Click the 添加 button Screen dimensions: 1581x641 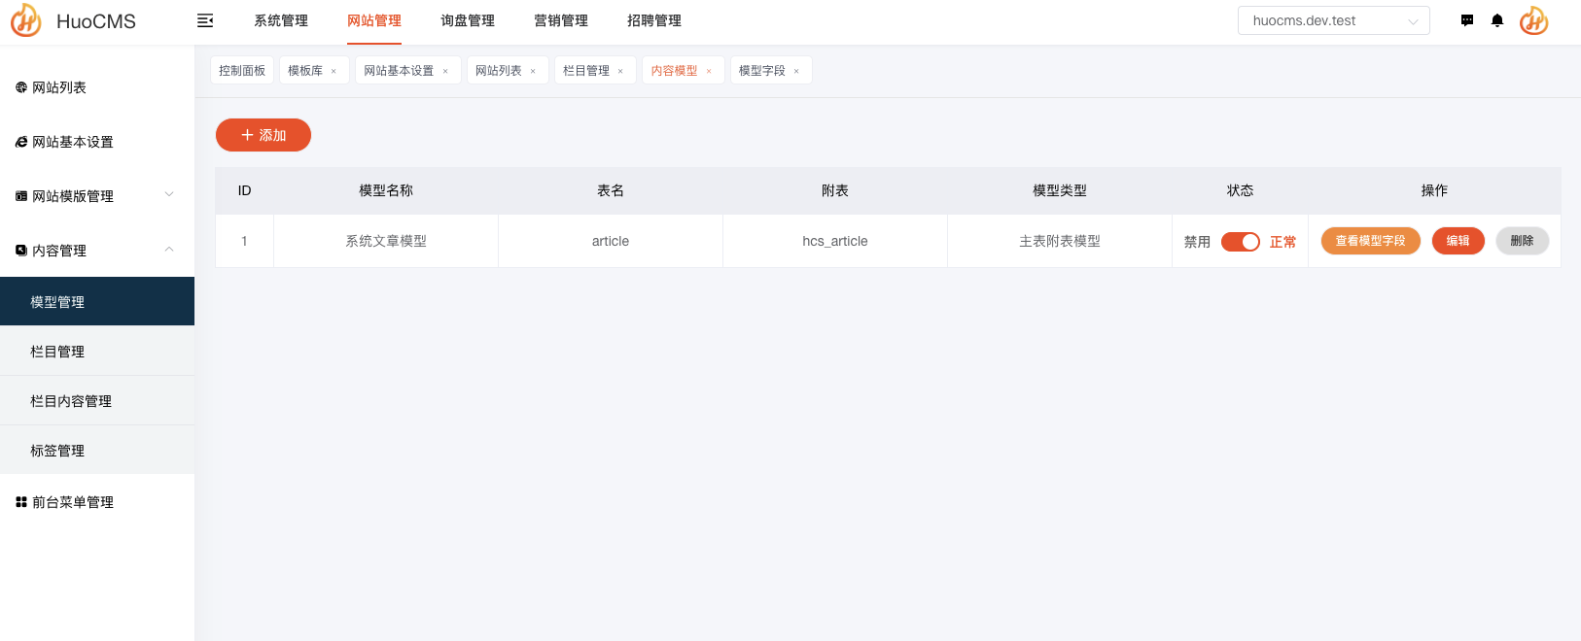pos(263,135)
